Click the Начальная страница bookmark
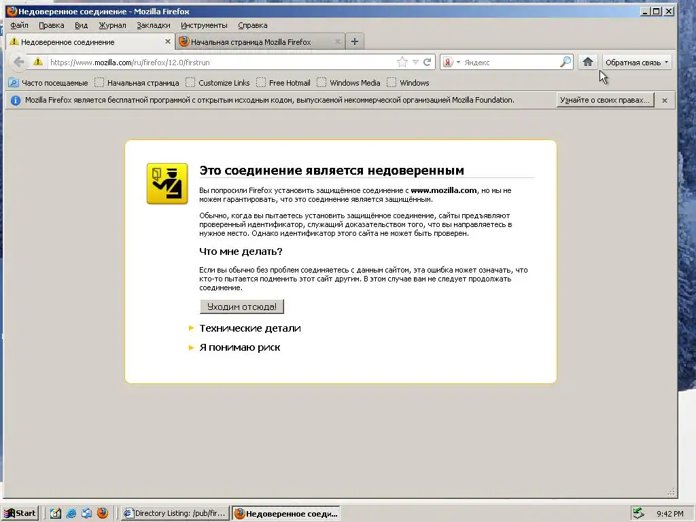Viewport: 696px width, 522px height. [x=137, y=82]
